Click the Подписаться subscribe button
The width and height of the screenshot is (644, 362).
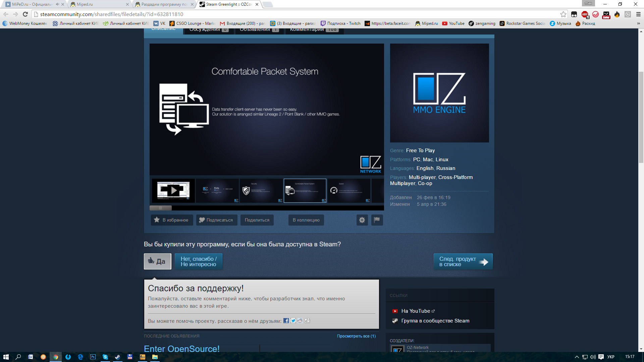[x=217, y=220]
